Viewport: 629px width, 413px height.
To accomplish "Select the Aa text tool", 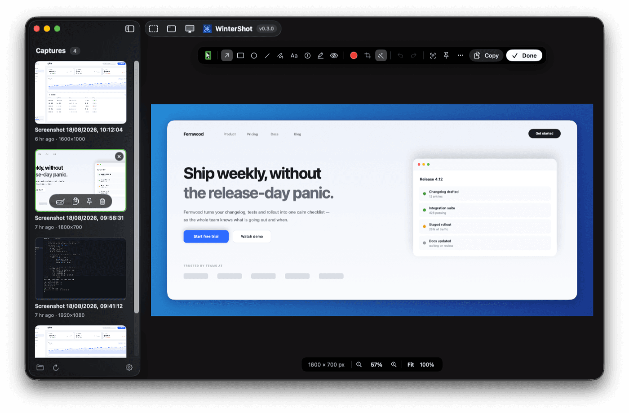I will (294, 55).
